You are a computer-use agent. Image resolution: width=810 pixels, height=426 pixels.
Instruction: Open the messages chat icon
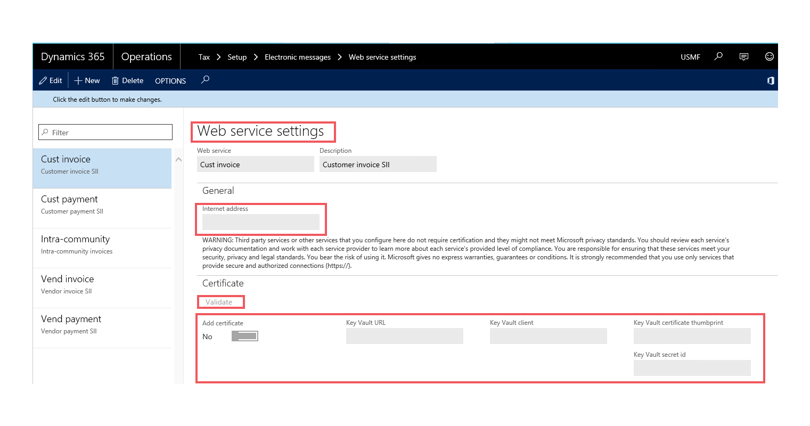(744, 56)
